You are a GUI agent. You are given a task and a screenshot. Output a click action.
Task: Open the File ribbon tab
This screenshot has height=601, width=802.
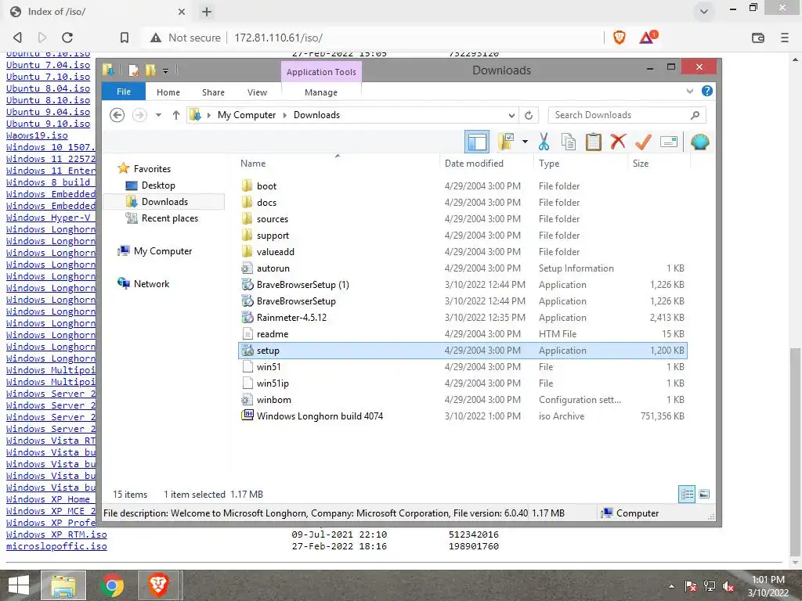[x=124, y=92]
